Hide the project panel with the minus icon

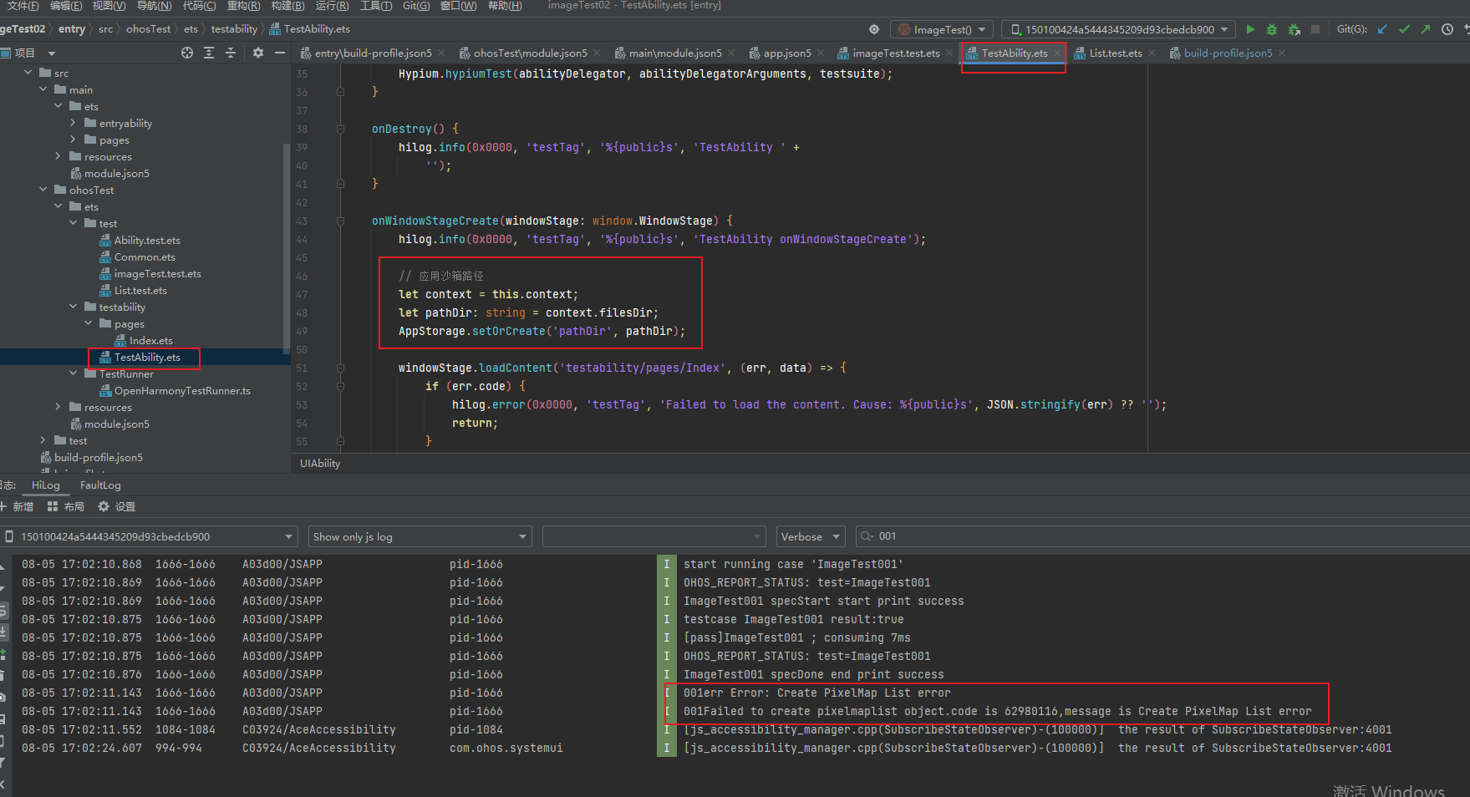(x=280, y=53)
